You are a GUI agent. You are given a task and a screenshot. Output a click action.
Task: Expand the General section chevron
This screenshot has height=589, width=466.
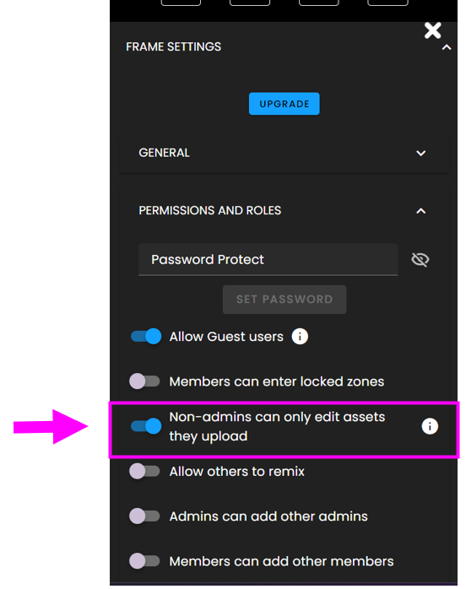(x=421, y=153)
